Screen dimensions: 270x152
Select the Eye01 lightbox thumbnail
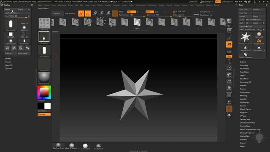[137, 22]
